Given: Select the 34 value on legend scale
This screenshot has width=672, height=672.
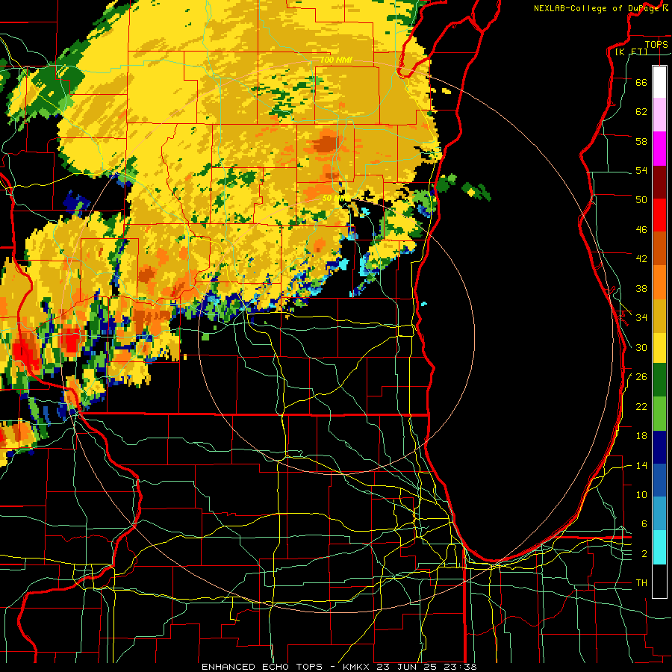Looking at the screenshot, I should pyautogui.click(x=641, y=318).
